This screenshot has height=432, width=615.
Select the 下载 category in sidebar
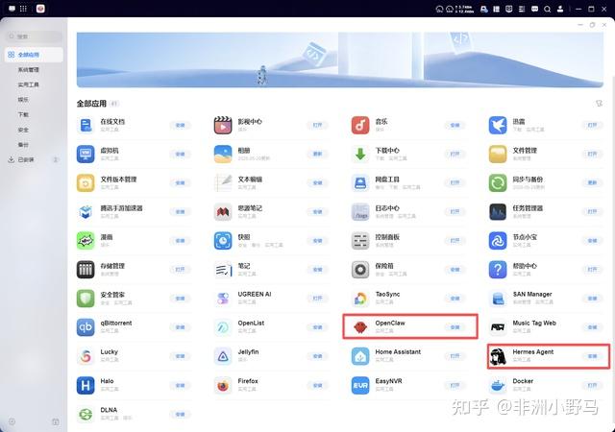coord(23,114)
